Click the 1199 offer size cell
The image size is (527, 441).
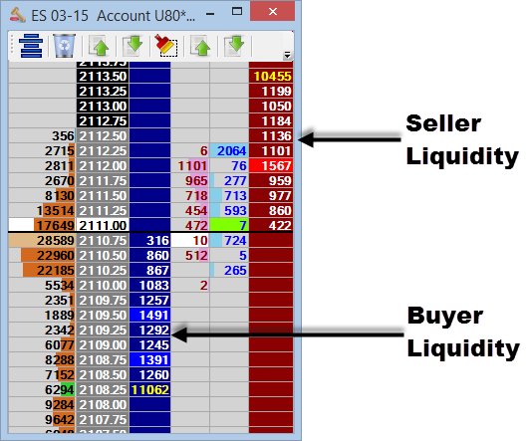pos(271,91)
